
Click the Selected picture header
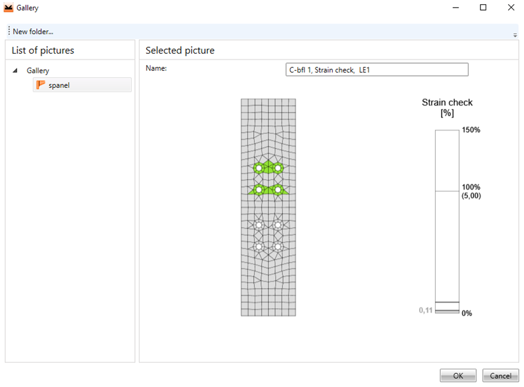click(180, 50)
